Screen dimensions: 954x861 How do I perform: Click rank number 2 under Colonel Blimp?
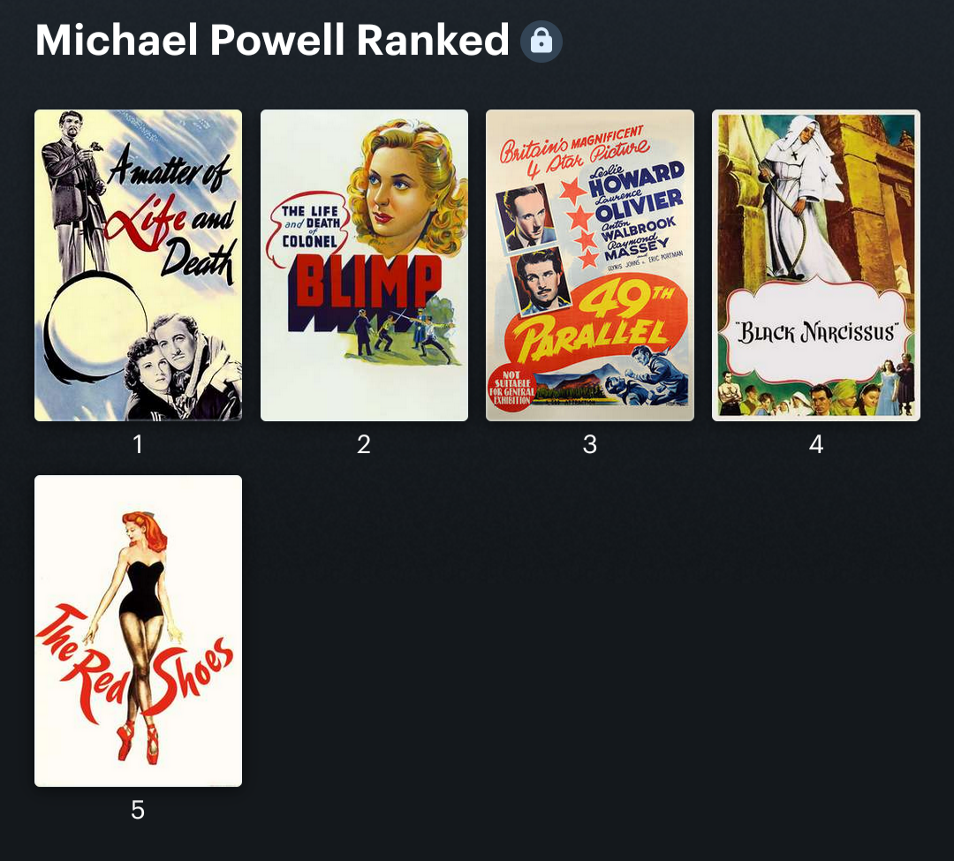click(364, 444)
